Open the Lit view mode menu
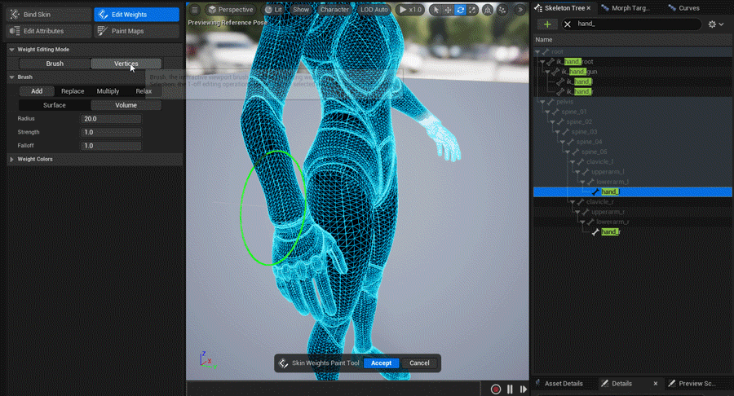The image size is (734, 396). (x=273, y=9)
